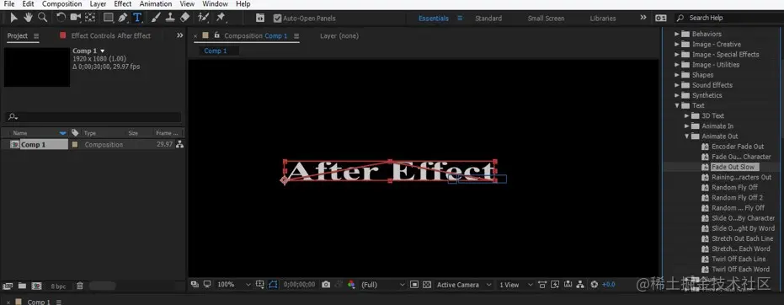Select the Unified Camera tool

[76, 18]
